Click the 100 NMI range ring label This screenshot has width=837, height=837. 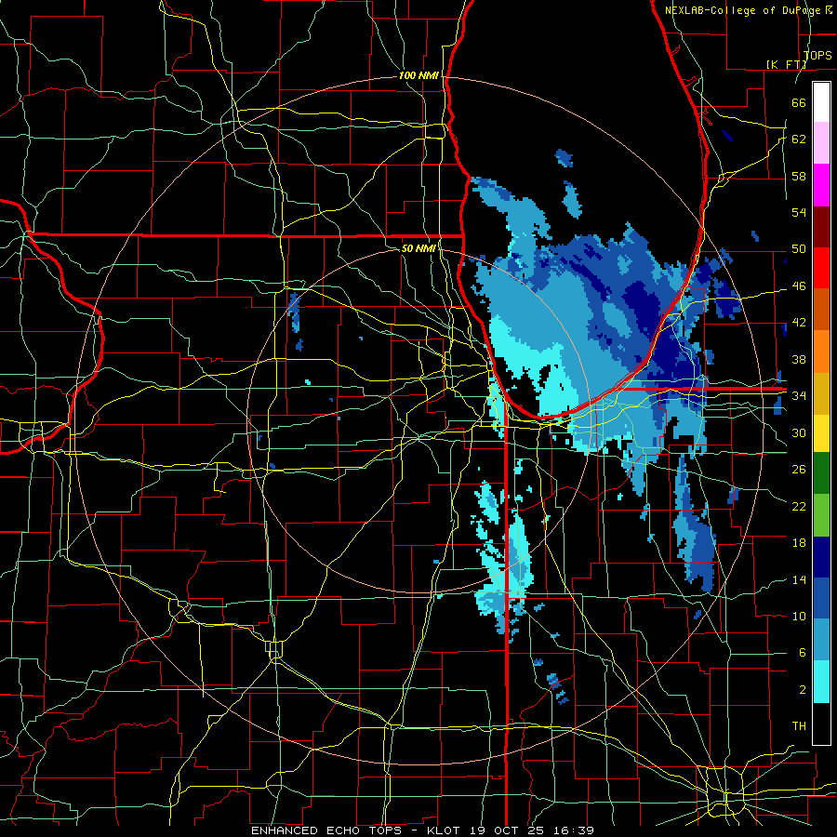[418, 76]
